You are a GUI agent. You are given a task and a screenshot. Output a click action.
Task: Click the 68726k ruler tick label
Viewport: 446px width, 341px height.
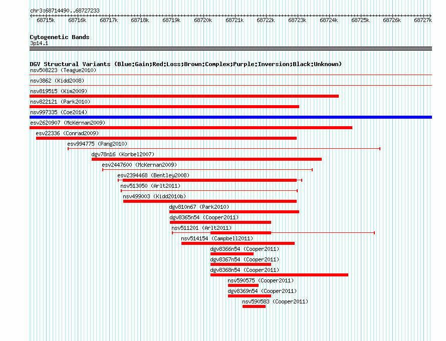coord(392,20)
